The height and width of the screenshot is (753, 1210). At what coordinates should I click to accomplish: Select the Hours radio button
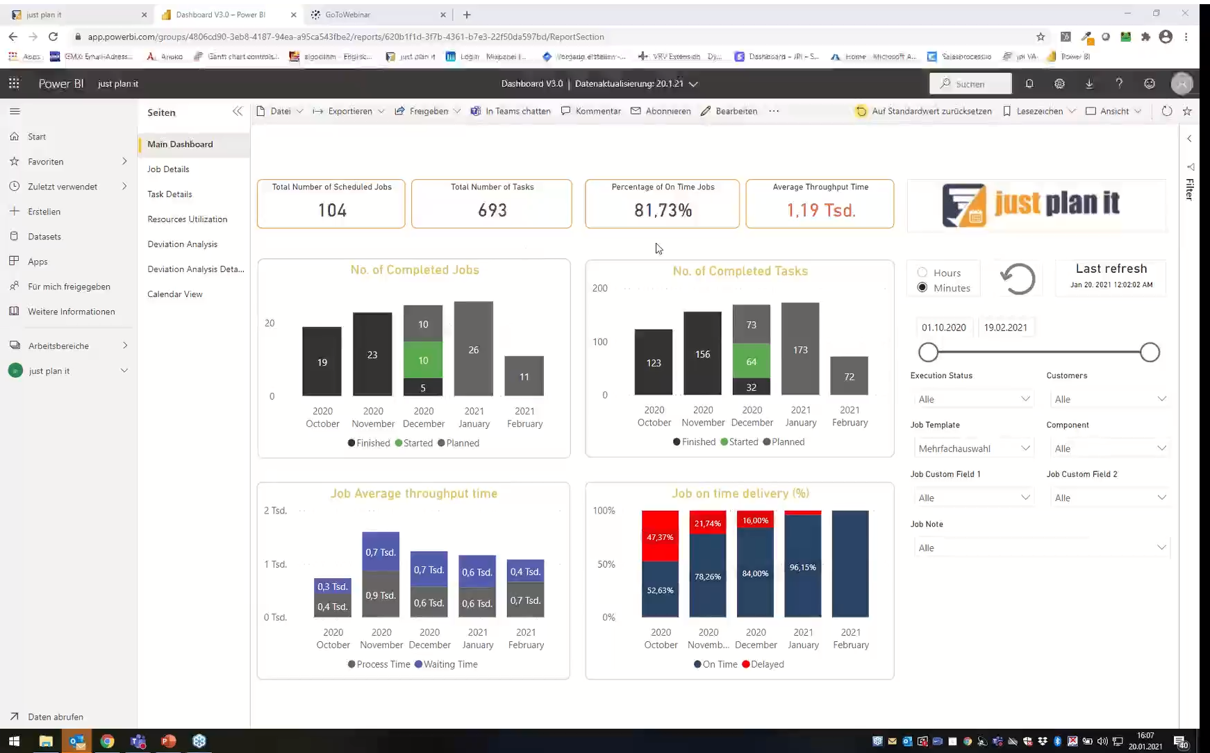tap(922, 272)
